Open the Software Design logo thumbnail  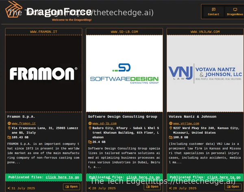124,74
